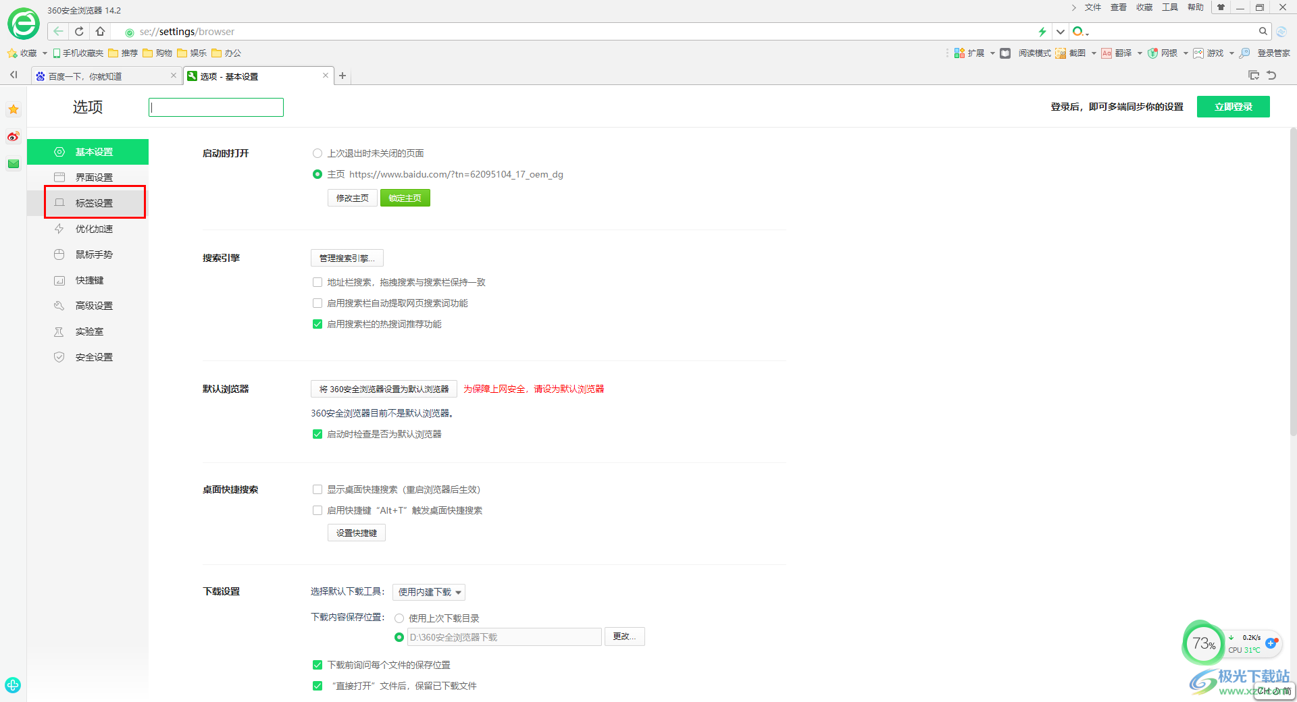
Task: Focus the settings search input field
Action: [216, 107]
